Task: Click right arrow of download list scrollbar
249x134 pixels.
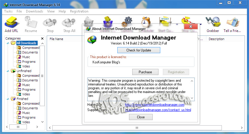Action: point(242,128)
